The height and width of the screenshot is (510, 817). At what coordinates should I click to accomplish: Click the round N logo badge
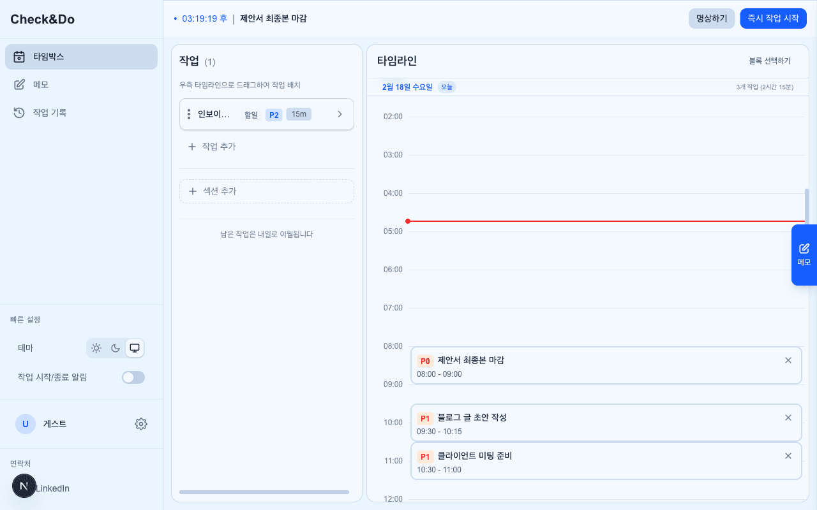click(x=24, y=486)
